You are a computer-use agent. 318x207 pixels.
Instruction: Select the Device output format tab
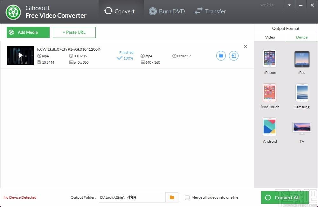click(x=302, y=37)
